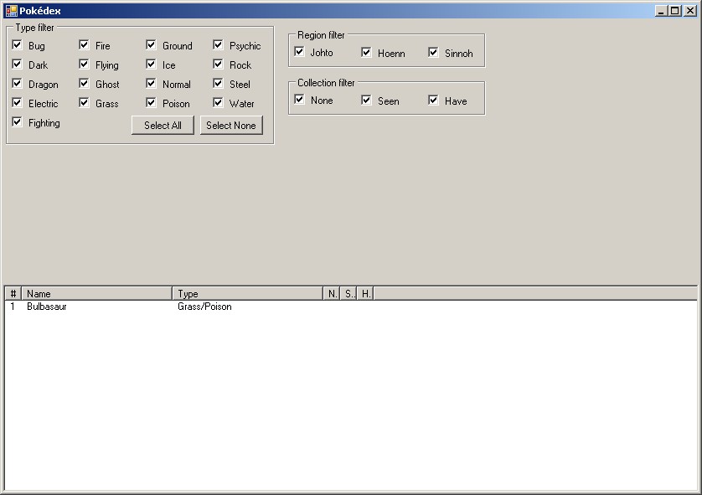
Task: Toggle the Electric type checkbox
Action: [17, 103]
